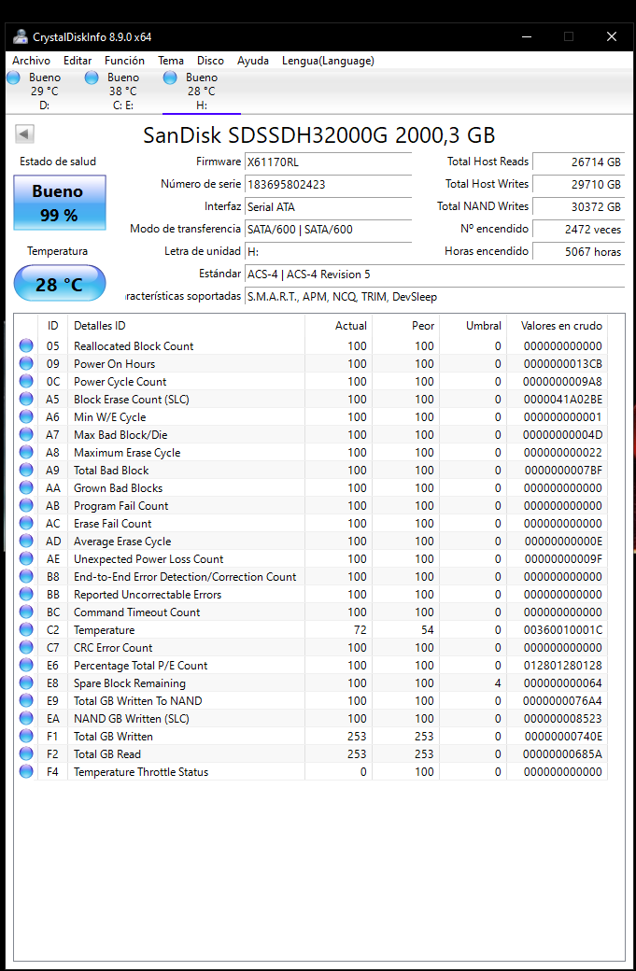
Task: Open the Disco menu
Action: tap(210, 61)
